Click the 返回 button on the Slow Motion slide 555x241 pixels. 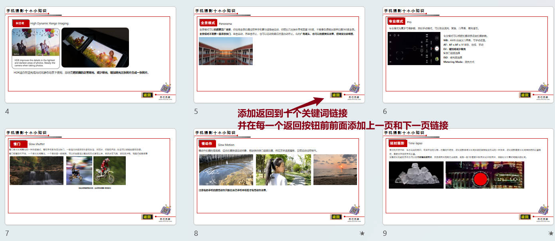pos(336,216)
